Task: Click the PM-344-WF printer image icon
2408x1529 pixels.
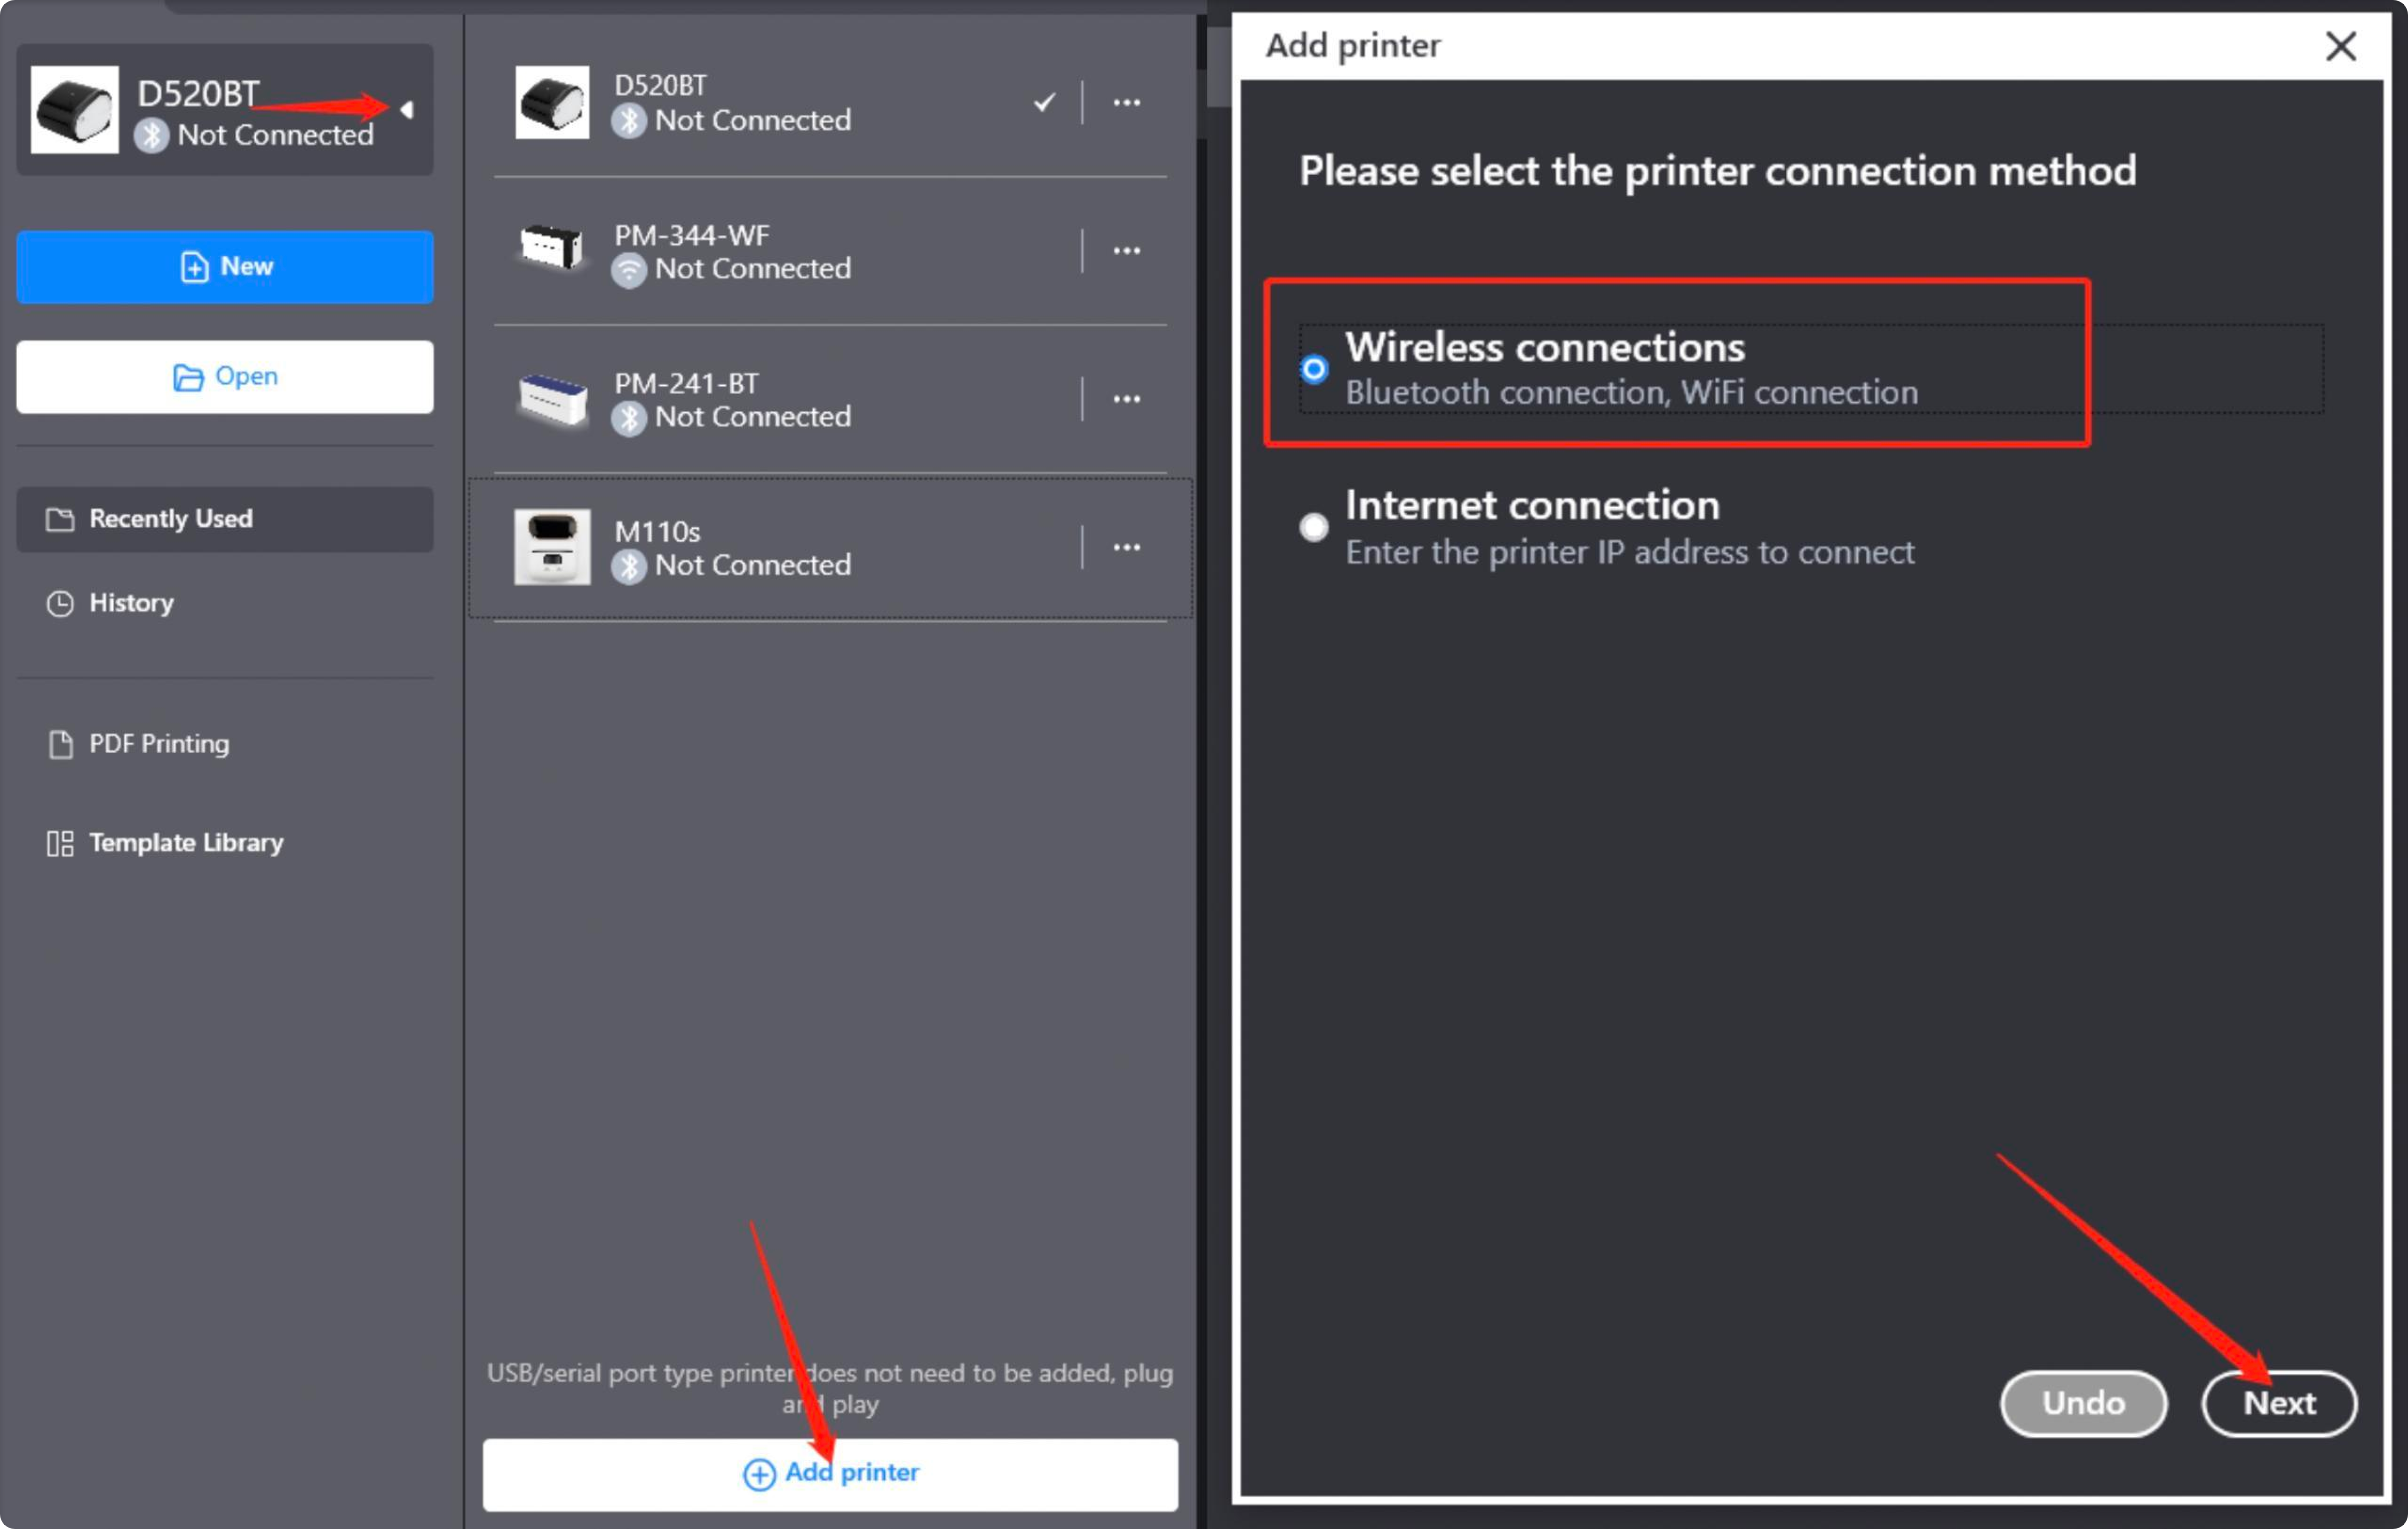Action: pyautogui.click(x=552, y=248)
